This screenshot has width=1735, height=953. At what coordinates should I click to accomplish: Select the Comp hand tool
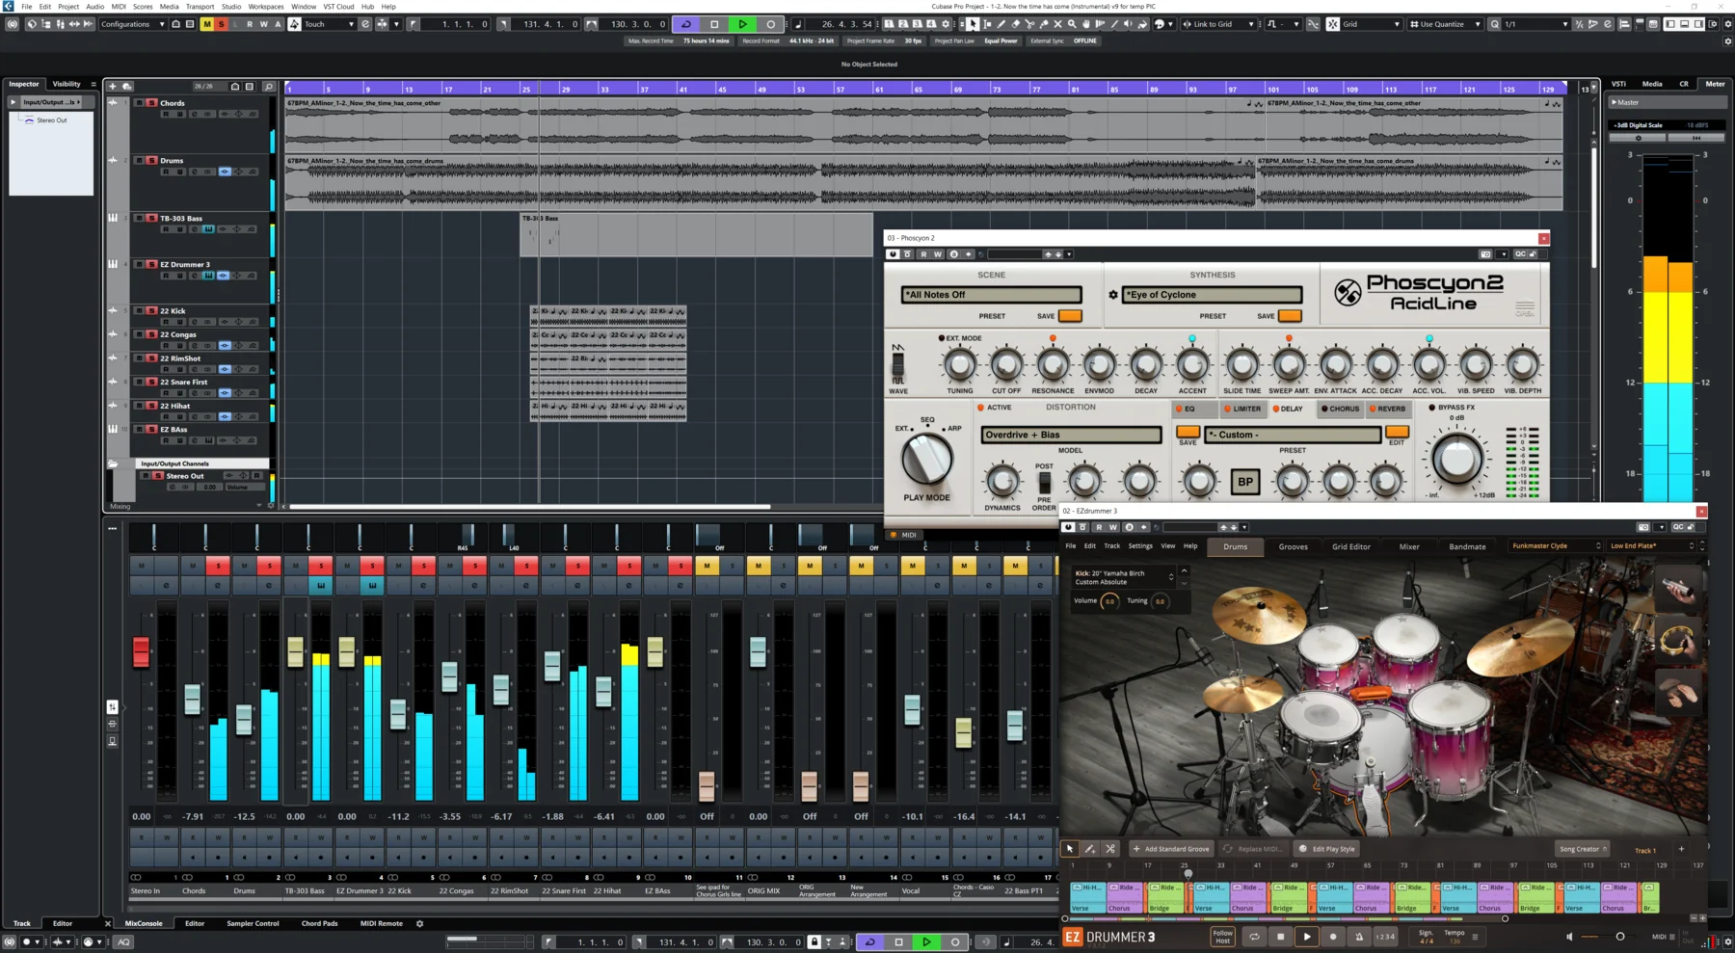[1086, 24]
